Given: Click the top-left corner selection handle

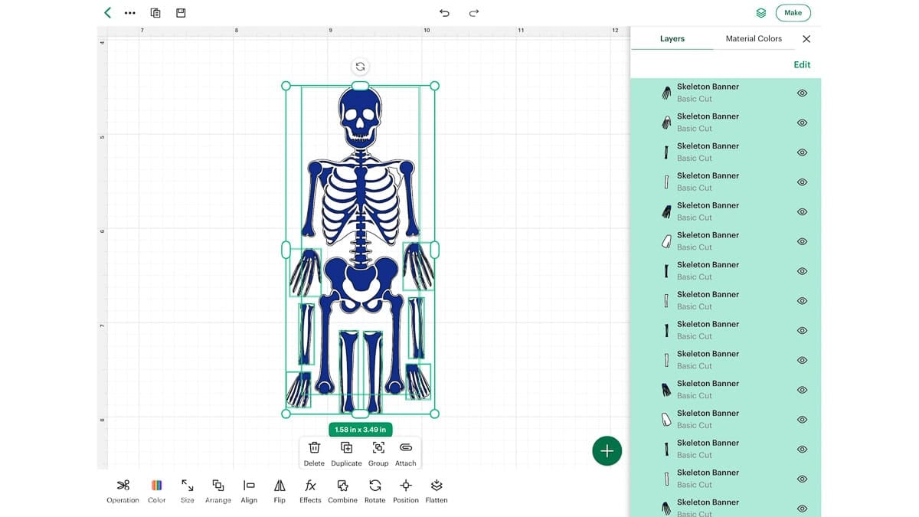Looking at the screenshot, I should pos(286,86).
